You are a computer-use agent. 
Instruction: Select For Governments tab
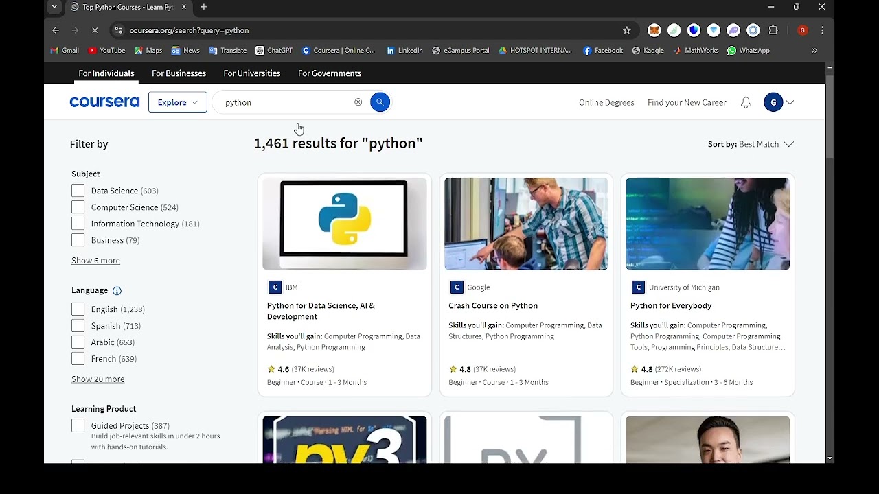point(330,73)
